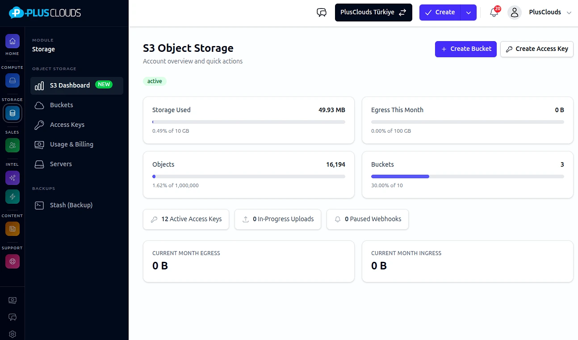Click the Buckets count value 3
578x340 pixels.
[562, 164]
